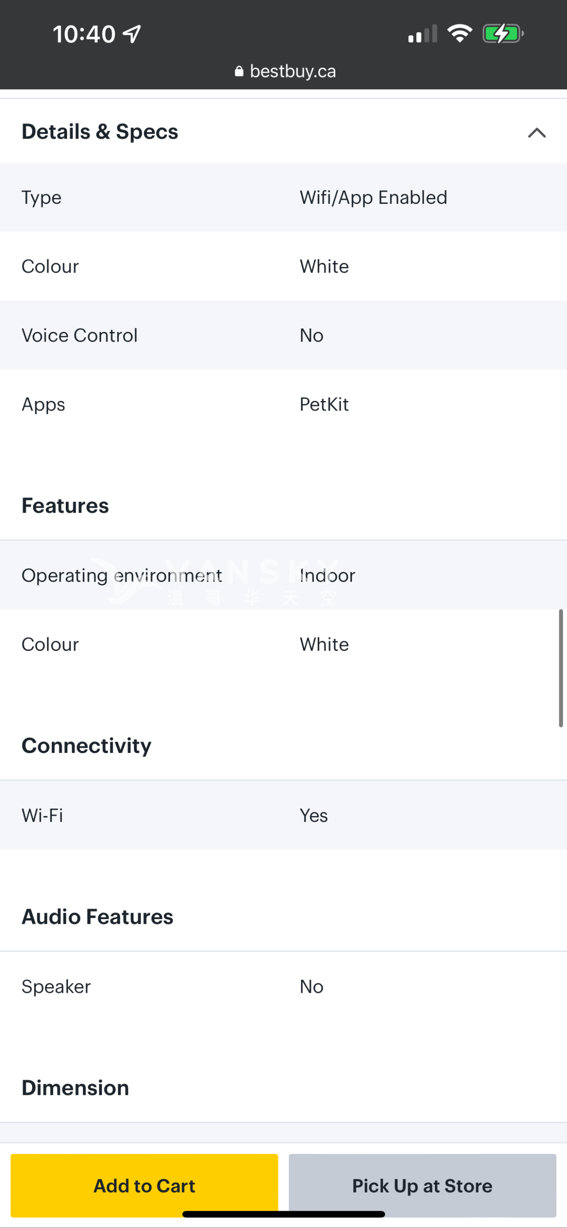Screen dimensions: 567x1228
Task: Tap the Wi-Fi status icon
Action: point(459,33)
